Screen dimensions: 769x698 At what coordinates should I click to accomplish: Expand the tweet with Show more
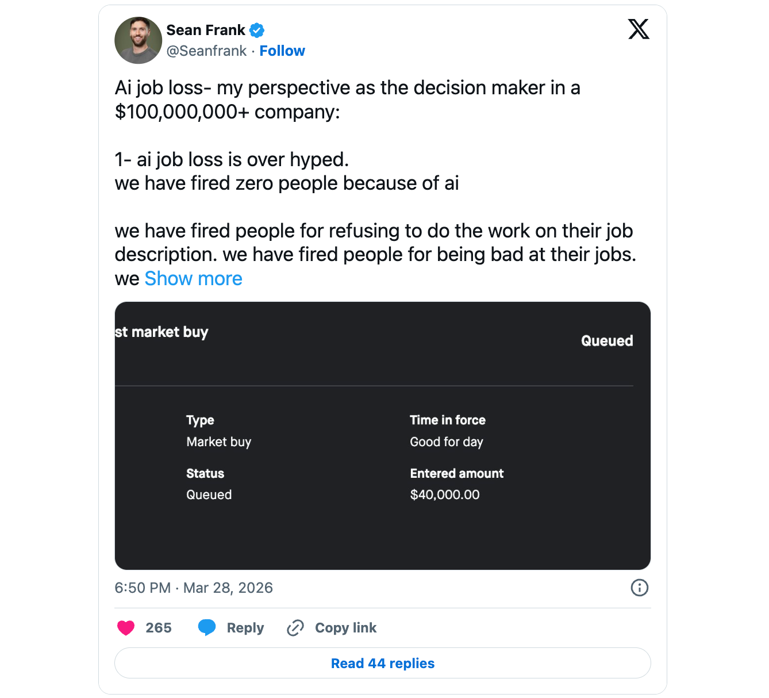(x=193, y=279)
